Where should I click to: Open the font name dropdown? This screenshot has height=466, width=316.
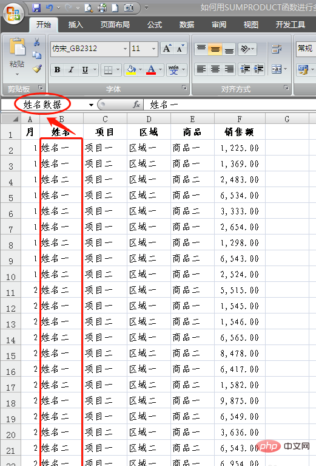[125, 49]
